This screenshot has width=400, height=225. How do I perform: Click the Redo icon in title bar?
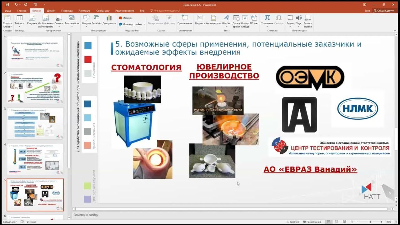(26, 5)
